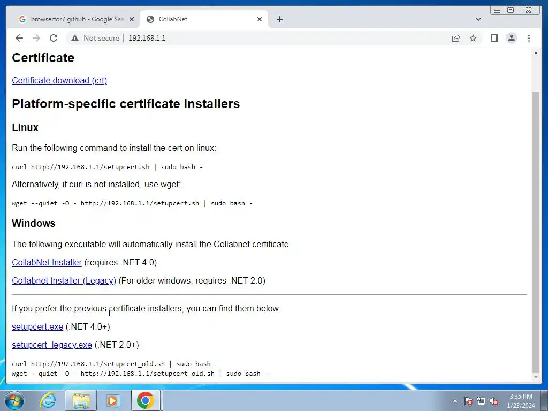Screen dimensions: 548x411
Task: Show hidden system tray icons
Action: point(455,401)
